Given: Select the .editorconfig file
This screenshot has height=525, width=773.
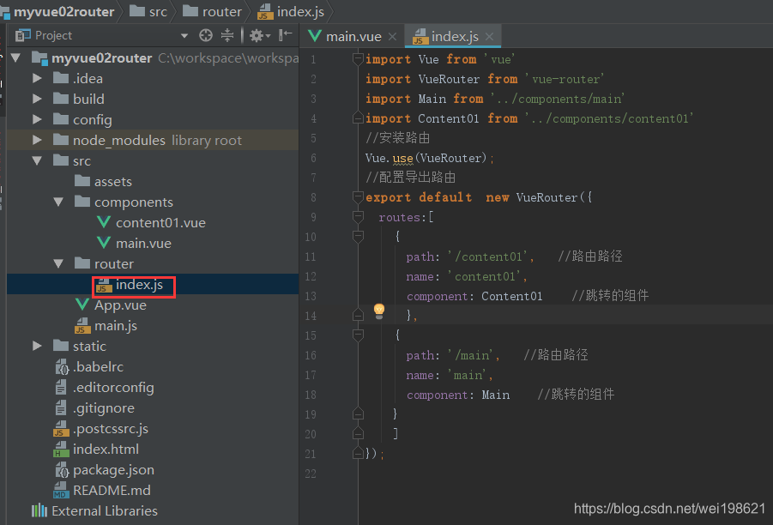Looking at the screenshot, I should pyautogui.click(x=113, y=388).
